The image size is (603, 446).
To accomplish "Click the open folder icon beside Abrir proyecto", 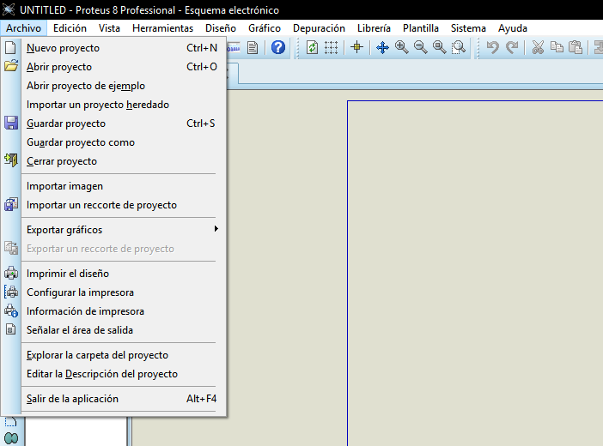I will click(11, 66).
